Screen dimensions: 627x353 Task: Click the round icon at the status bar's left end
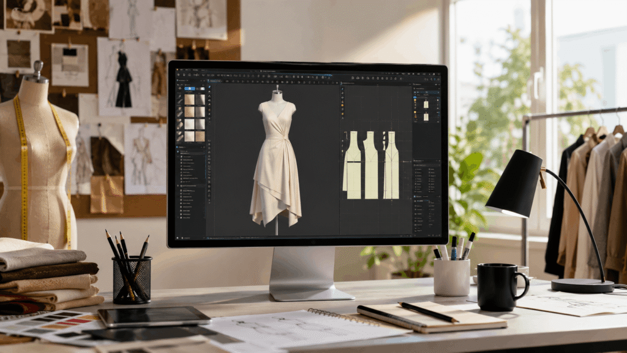tap(177, 238)
